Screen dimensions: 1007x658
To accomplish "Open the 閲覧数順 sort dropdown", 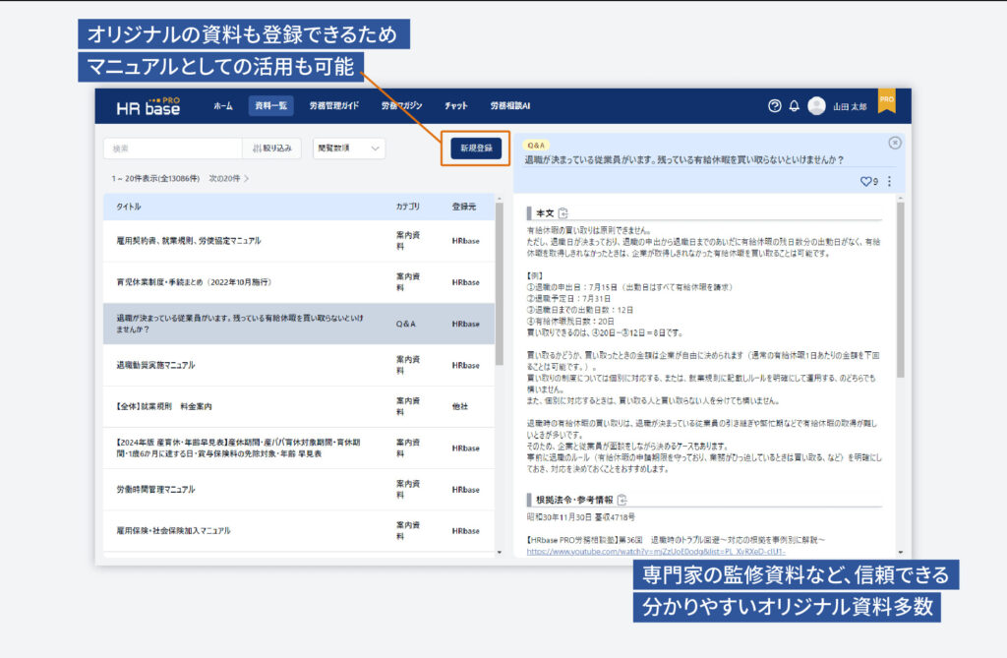I will click(x=349, y=149).
